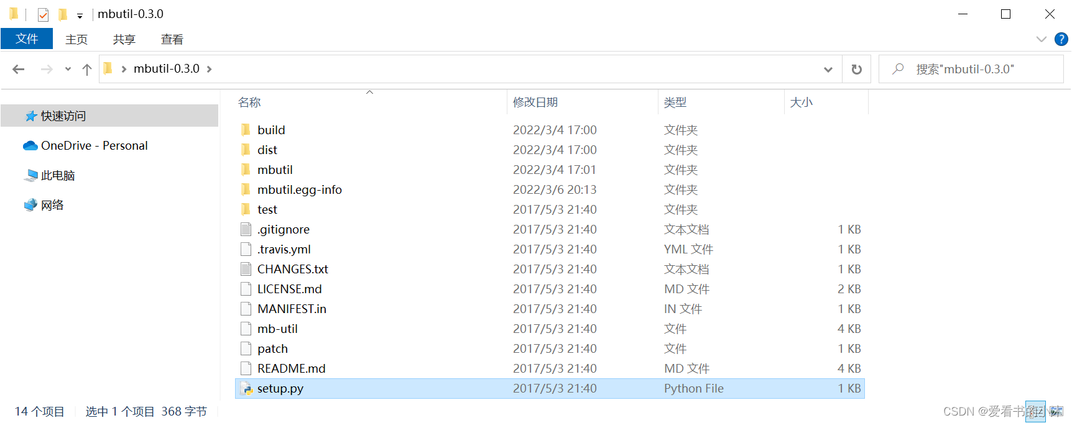The height and width of the screenshot is (423, 1072).
Task: Click the mb-util file icon
Action: 246,329
